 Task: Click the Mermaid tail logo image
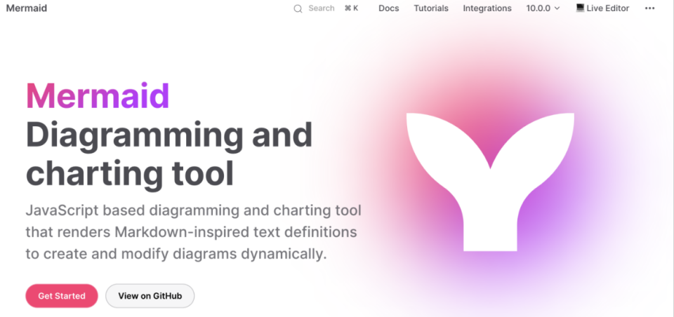point(490,182)
